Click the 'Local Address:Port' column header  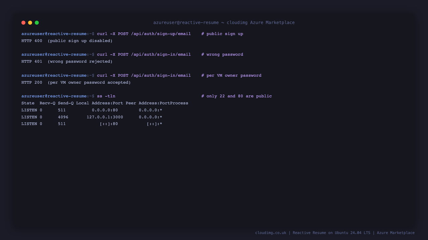coord(100,103)
